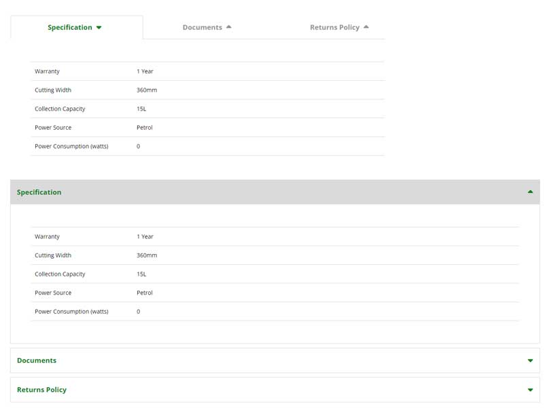Click the grey arrow beside Documents tab
Image resolution: width=547 pixels, height=417 pixels.
229,27
